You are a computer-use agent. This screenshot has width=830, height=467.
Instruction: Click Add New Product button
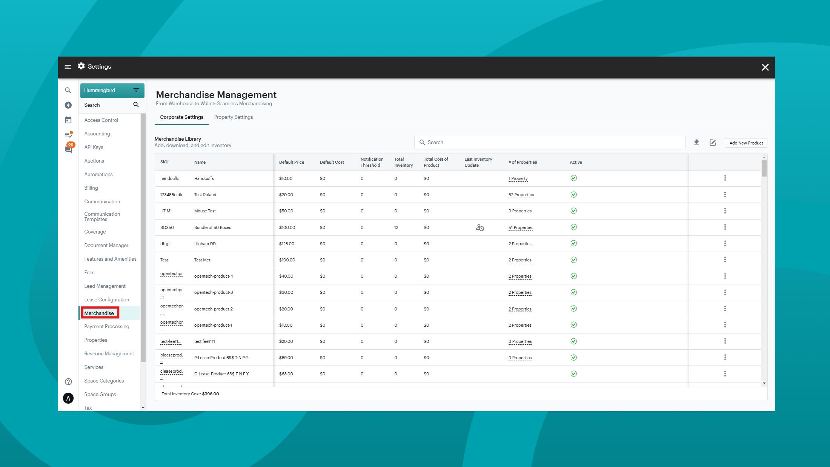(745, 143)
